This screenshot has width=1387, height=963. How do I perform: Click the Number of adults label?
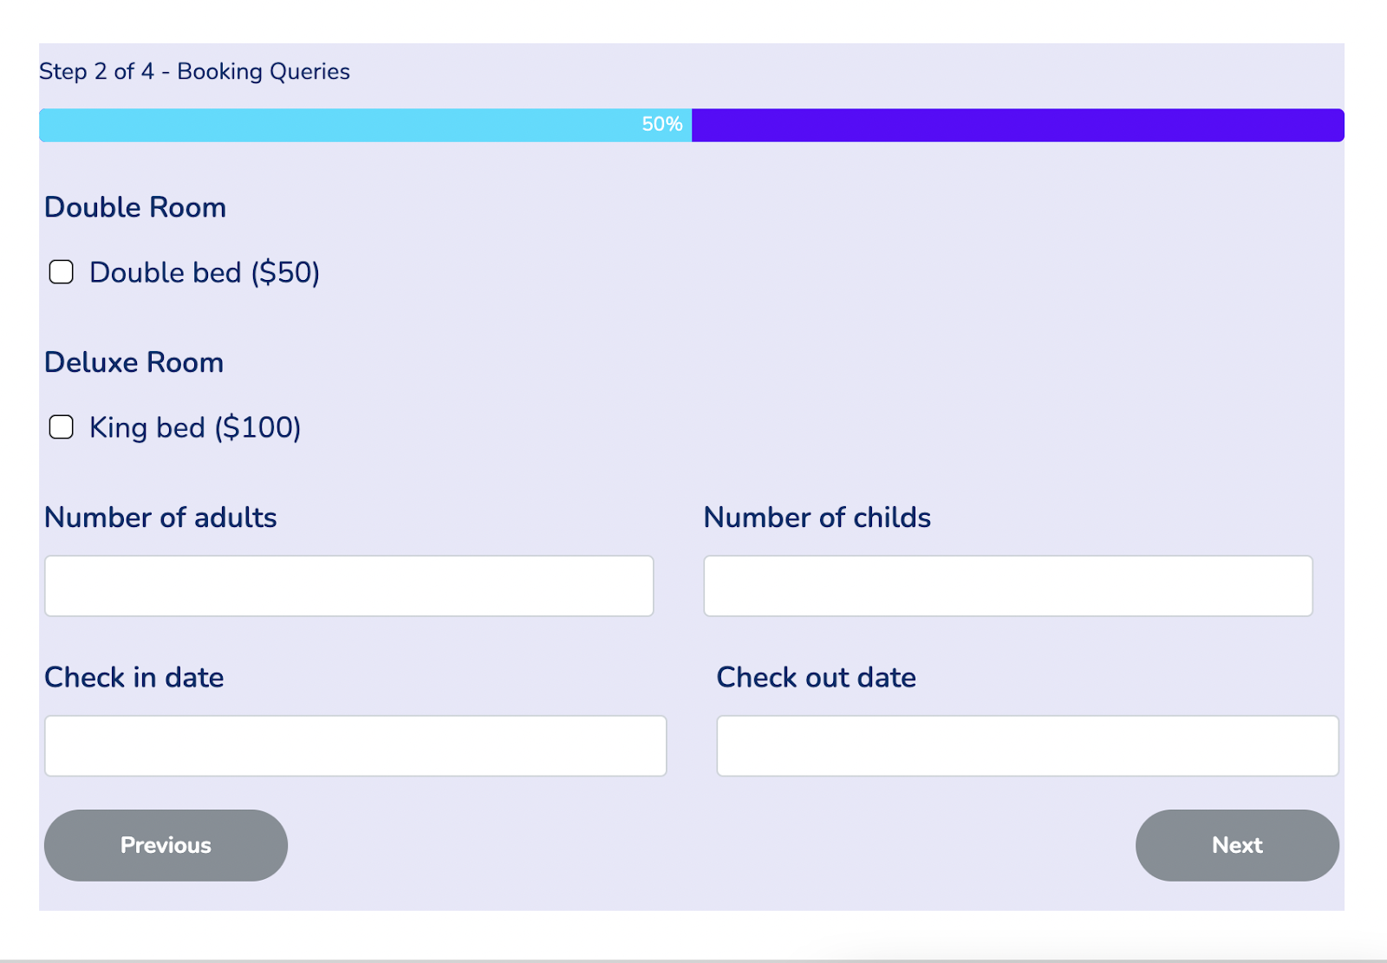pyautogui.click(x=160, y=517)
